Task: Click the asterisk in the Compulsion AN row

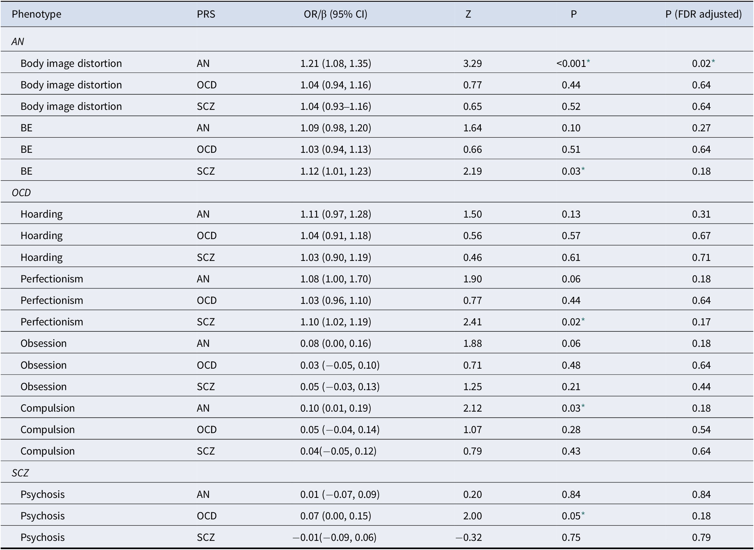Action: 583,406
